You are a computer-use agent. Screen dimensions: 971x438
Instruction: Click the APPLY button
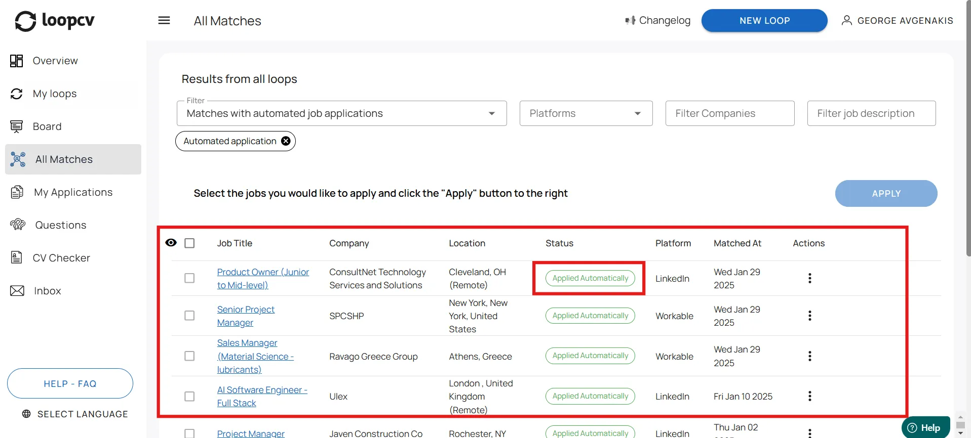point(886,193)
